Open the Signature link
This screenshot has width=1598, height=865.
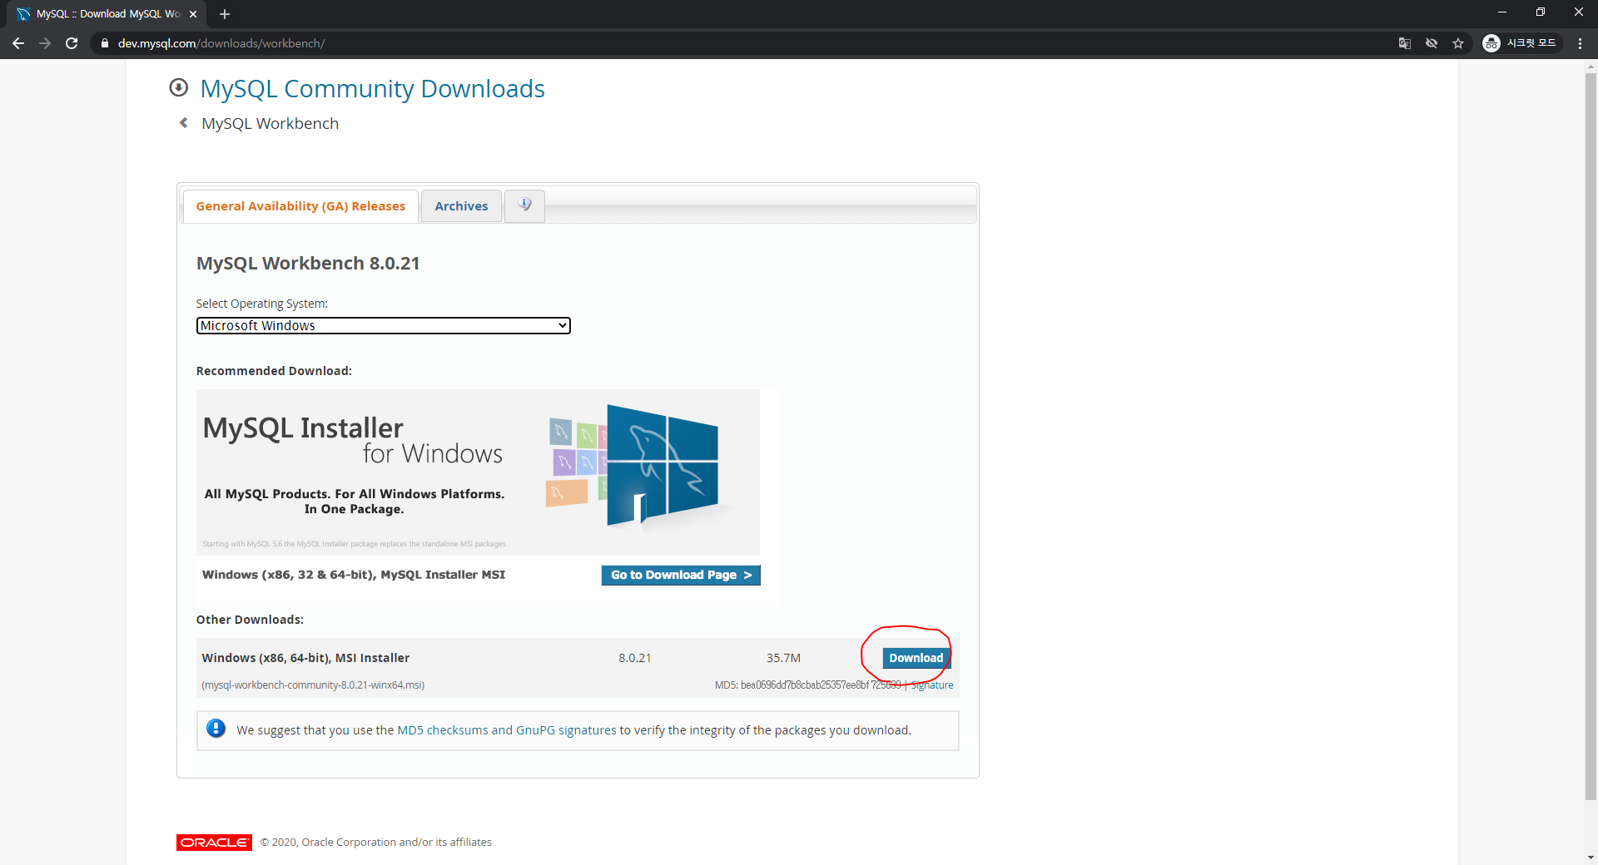click(x=932, y=685)
